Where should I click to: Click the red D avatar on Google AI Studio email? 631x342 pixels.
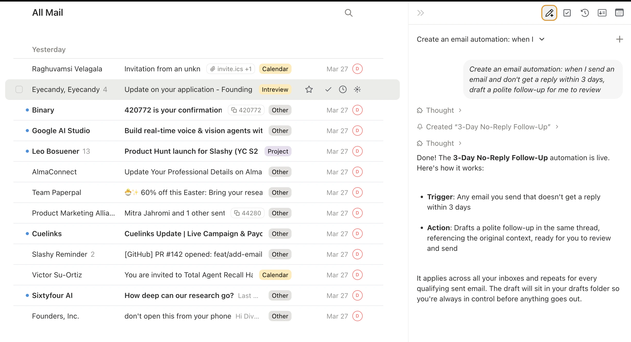(357, 131)
